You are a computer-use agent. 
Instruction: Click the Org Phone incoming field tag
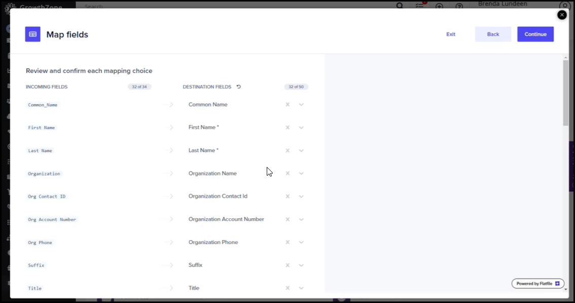point(40,243)
